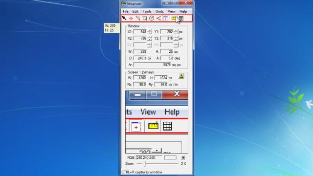Click the 'Window' group label
Screen dimensions: 313x176
point(134,26)
